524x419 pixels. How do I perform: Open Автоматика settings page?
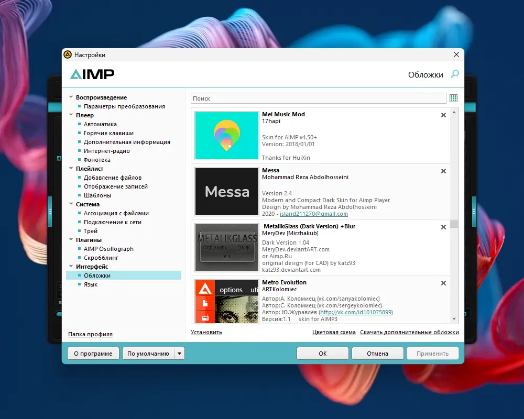coord(100,124)
